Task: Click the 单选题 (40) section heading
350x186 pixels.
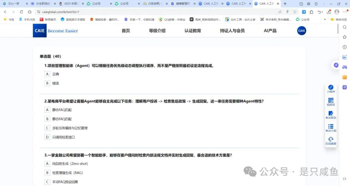Action: 51,56
